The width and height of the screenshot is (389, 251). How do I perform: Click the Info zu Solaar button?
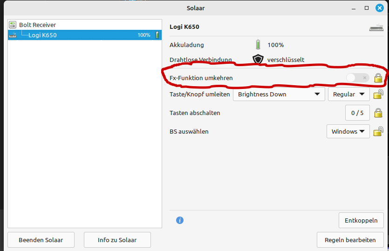point(117,240)
